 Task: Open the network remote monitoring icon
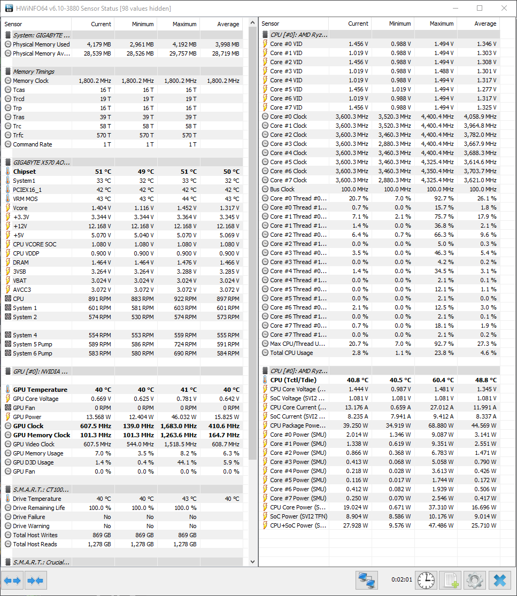pyautogui.click(x=367, y=580)
